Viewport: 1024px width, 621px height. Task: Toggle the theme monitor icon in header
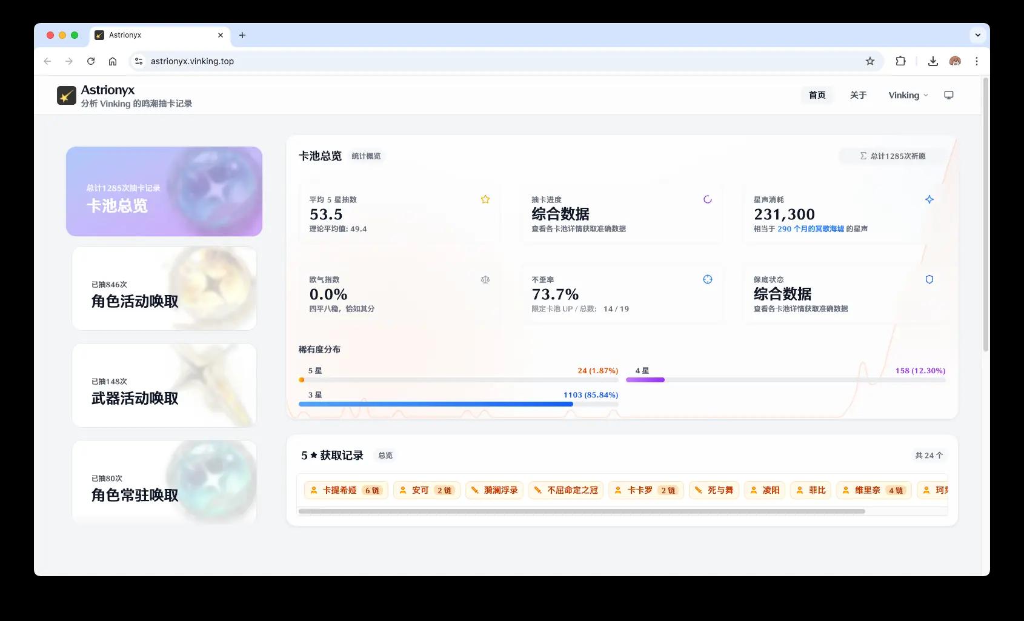coord(949,95)
